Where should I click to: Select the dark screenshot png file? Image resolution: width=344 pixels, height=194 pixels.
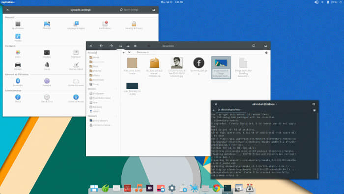coord(132,86)
